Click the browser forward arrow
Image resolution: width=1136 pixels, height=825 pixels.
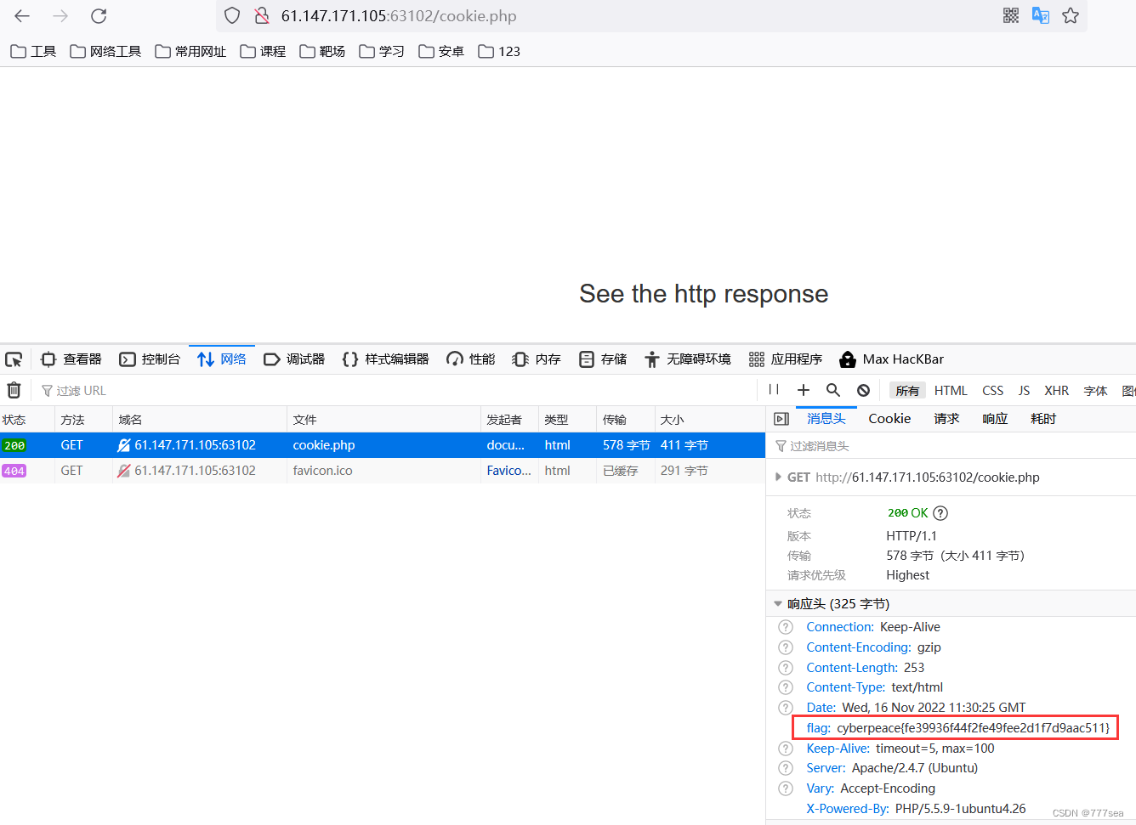coord(60,16)
